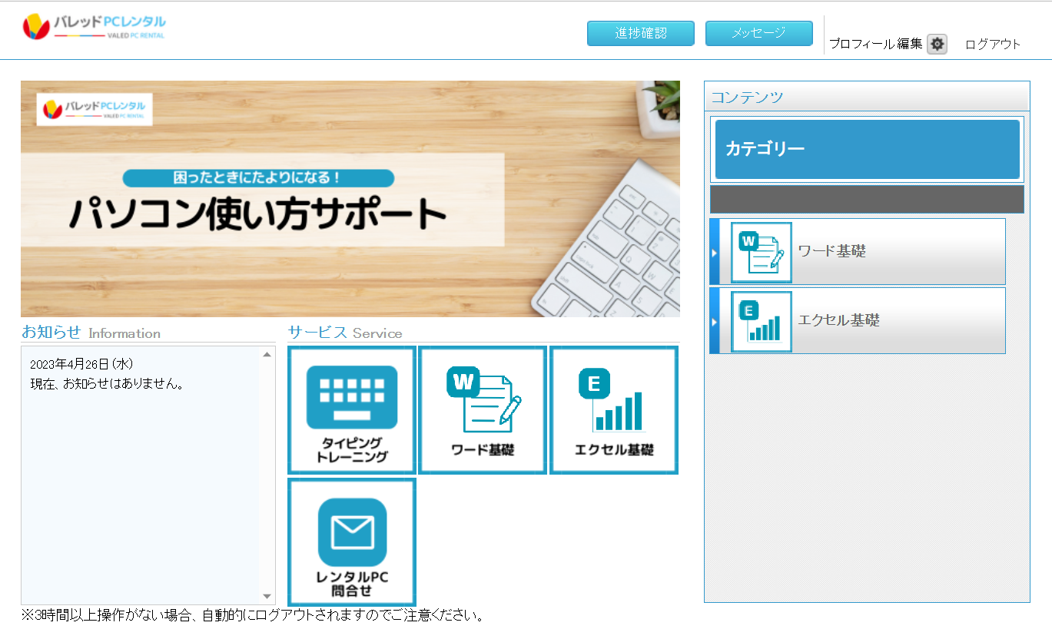
Task: Select ワード基礎 text in contents panel
Action: (x=831, y=251)
